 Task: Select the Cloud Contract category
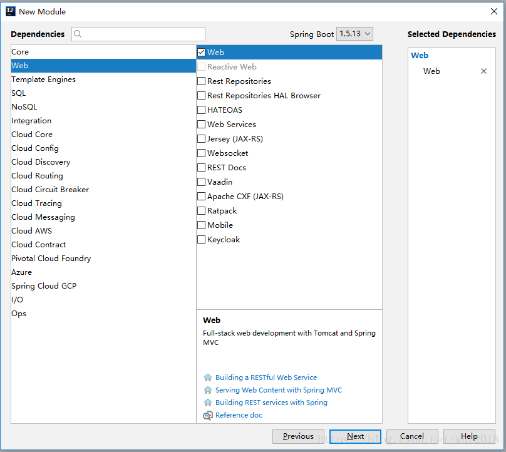coord(103,245)
